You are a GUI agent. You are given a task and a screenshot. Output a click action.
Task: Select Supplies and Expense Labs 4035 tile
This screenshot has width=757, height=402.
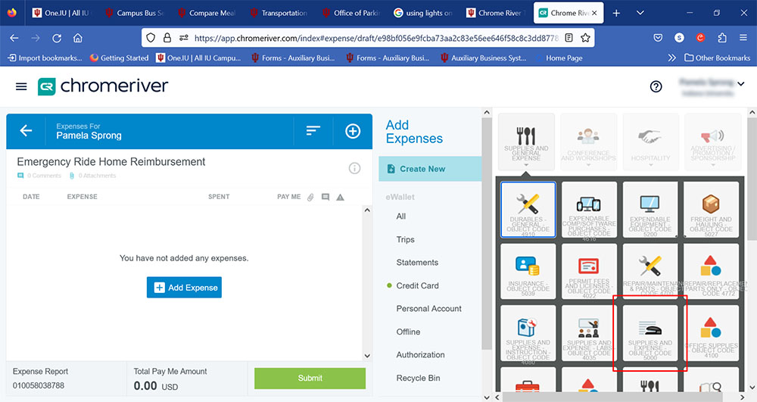pyautogui.click(x=588, y=333)
